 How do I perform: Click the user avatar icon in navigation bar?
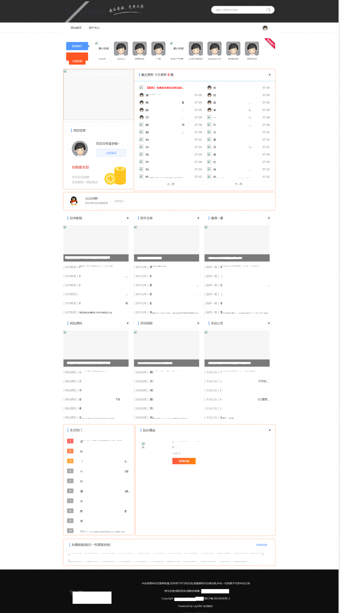tap(265, 28)
